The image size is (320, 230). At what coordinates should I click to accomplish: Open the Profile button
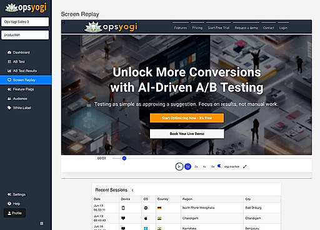[15, 213]
